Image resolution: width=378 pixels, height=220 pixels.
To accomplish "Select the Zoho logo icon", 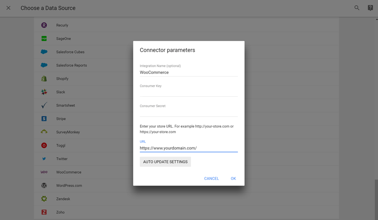I will coord(44,212).
